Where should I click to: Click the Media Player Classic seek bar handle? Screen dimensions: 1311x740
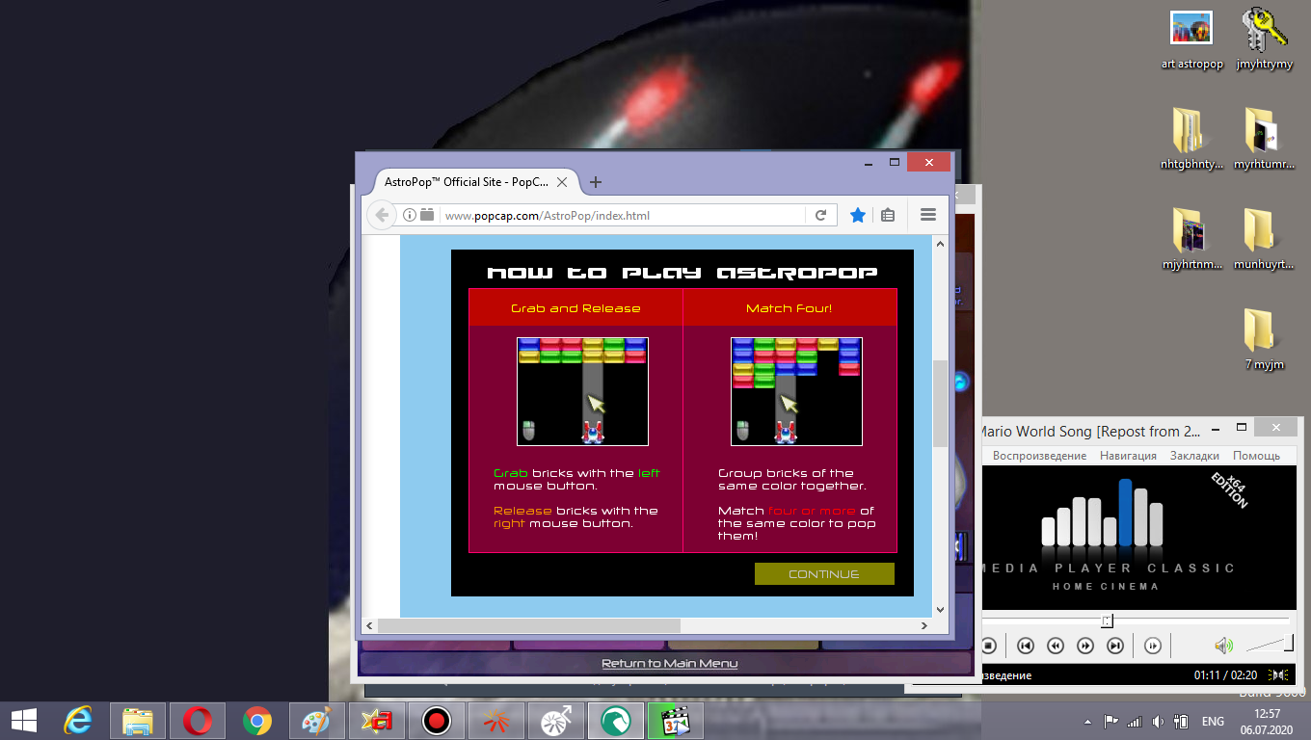[x=1108, y=621]
